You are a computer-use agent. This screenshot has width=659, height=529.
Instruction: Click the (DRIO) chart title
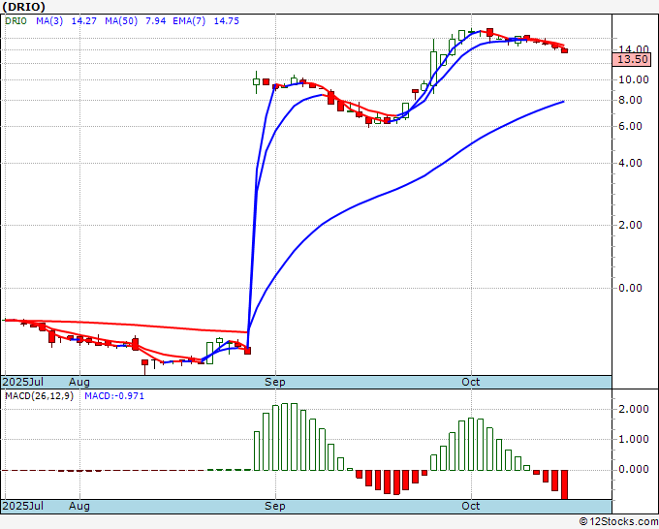[x=23, y=7]
